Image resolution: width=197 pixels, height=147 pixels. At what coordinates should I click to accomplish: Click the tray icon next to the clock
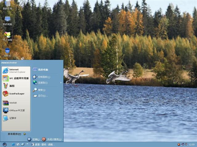point(186,144)
